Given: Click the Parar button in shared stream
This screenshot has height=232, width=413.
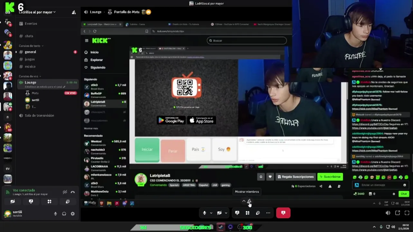Looking at the screenshot, I should tap(173, 151).
